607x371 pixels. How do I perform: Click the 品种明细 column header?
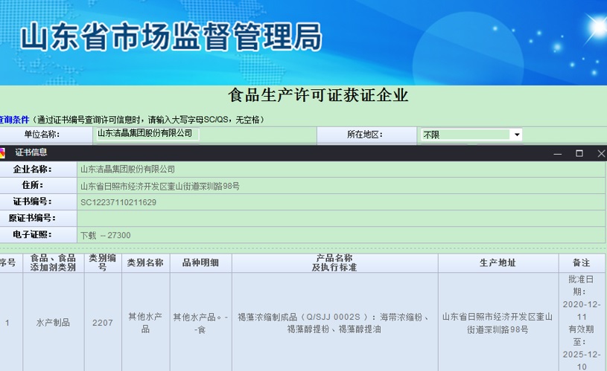tap(200, 262)
